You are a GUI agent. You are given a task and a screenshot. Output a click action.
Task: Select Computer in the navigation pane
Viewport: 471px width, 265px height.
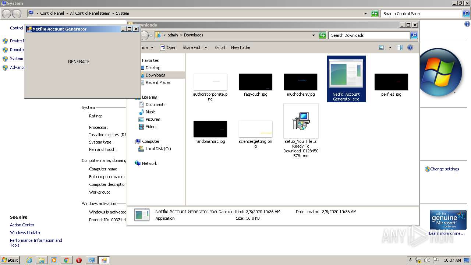[150, 141]
